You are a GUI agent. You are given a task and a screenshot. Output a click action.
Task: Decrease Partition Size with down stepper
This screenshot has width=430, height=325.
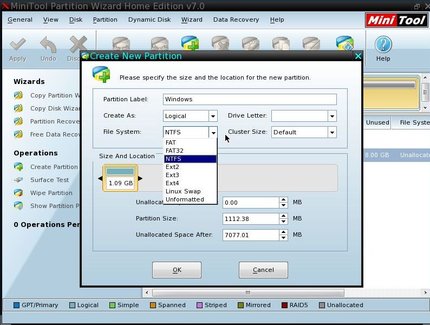click(x=284, y=222)
